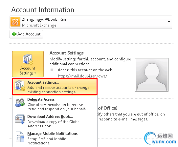Click the Account Information heading
Screen dimensions: 178x147
click(x=43, y=10)
